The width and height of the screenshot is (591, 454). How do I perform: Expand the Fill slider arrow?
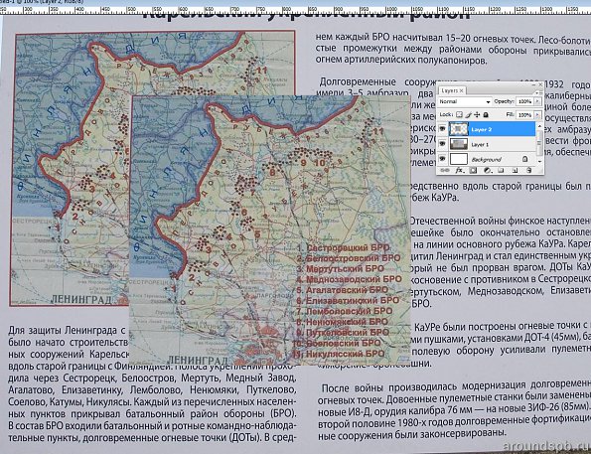point(537,114)
